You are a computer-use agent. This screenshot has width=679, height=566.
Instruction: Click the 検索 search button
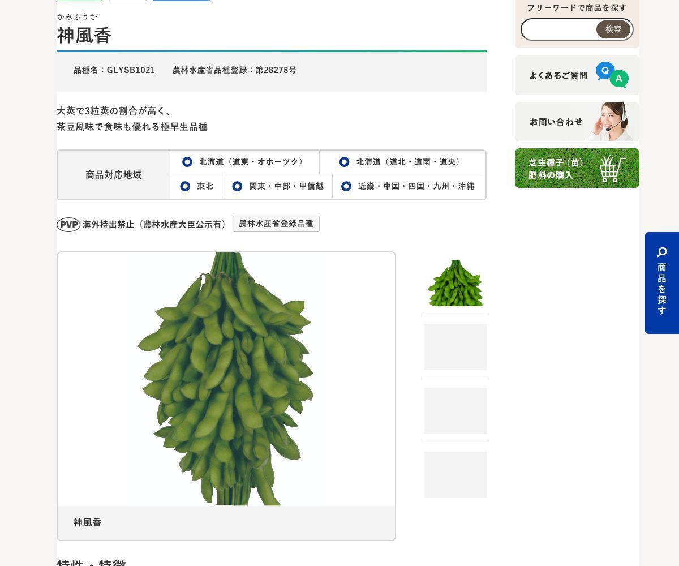(x=613, y=29)
